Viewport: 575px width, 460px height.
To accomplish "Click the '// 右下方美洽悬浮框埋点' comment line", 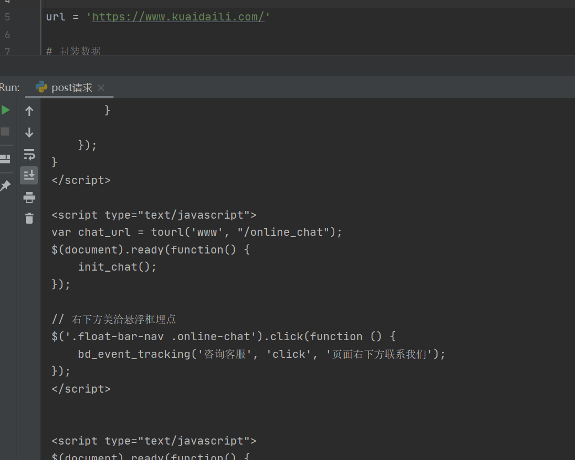I will (114, 319).
